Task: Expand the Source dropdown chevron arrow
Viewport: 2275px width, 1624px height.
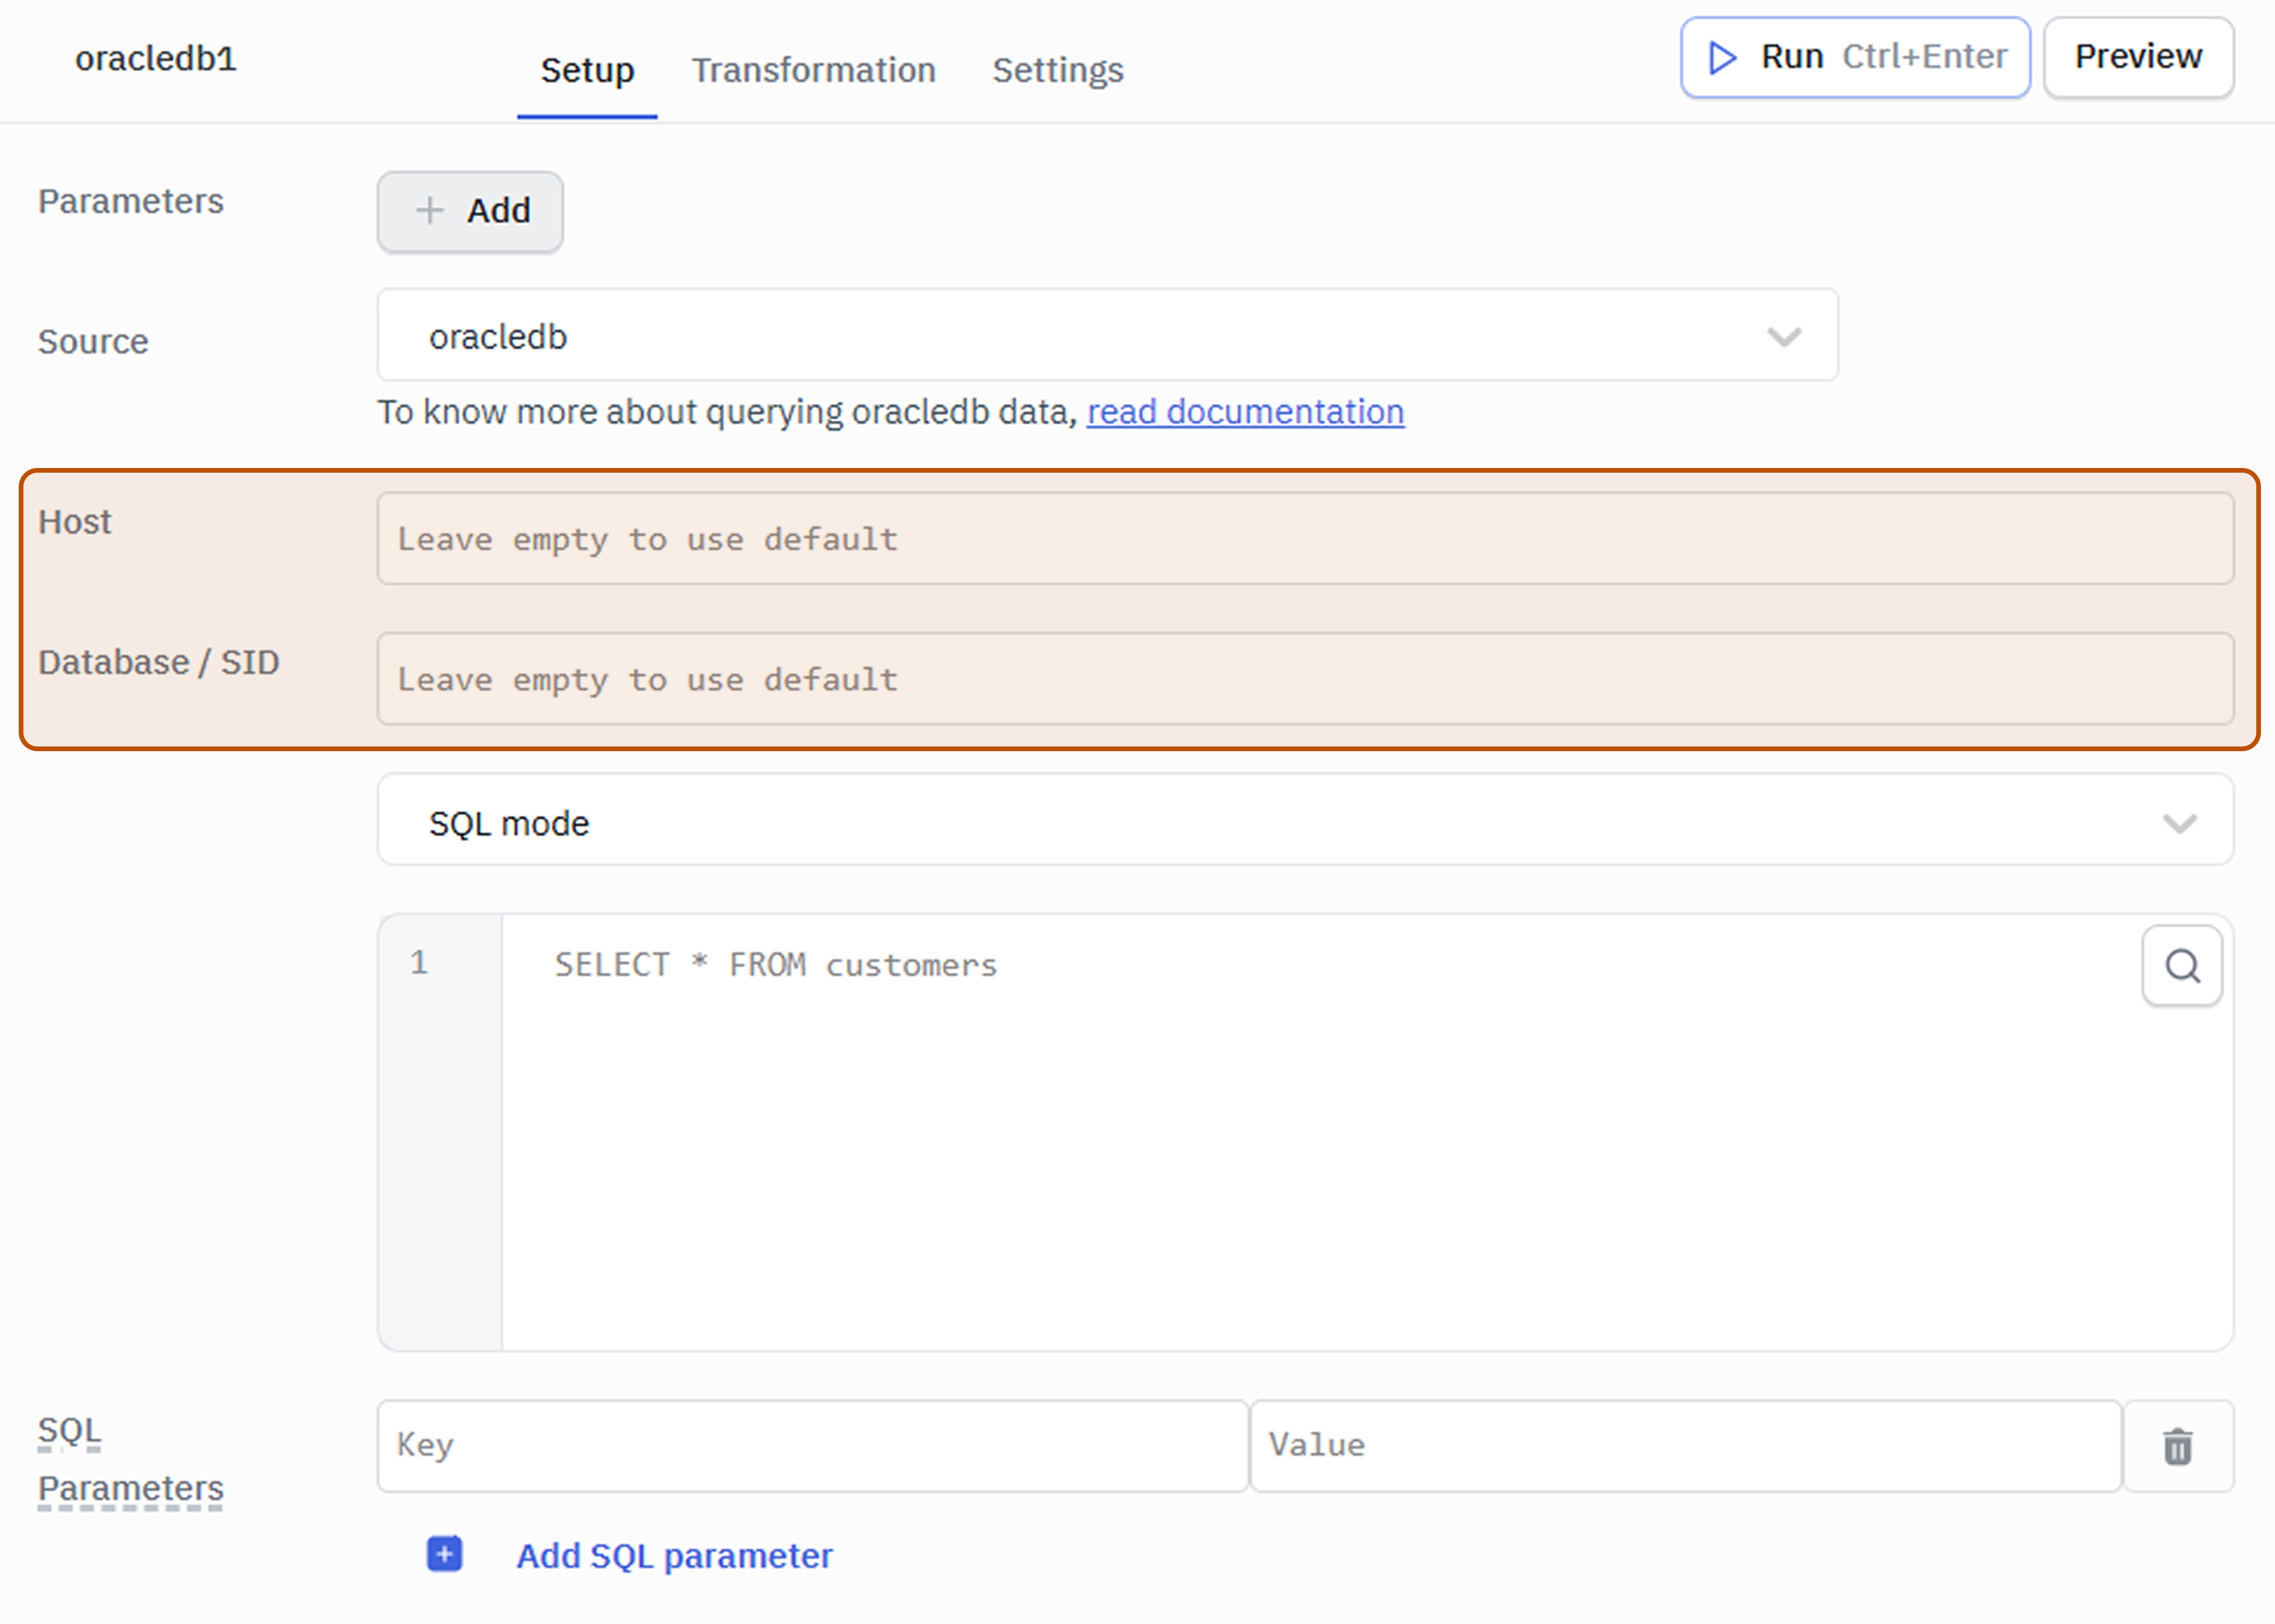Action: coord(1784,337)
